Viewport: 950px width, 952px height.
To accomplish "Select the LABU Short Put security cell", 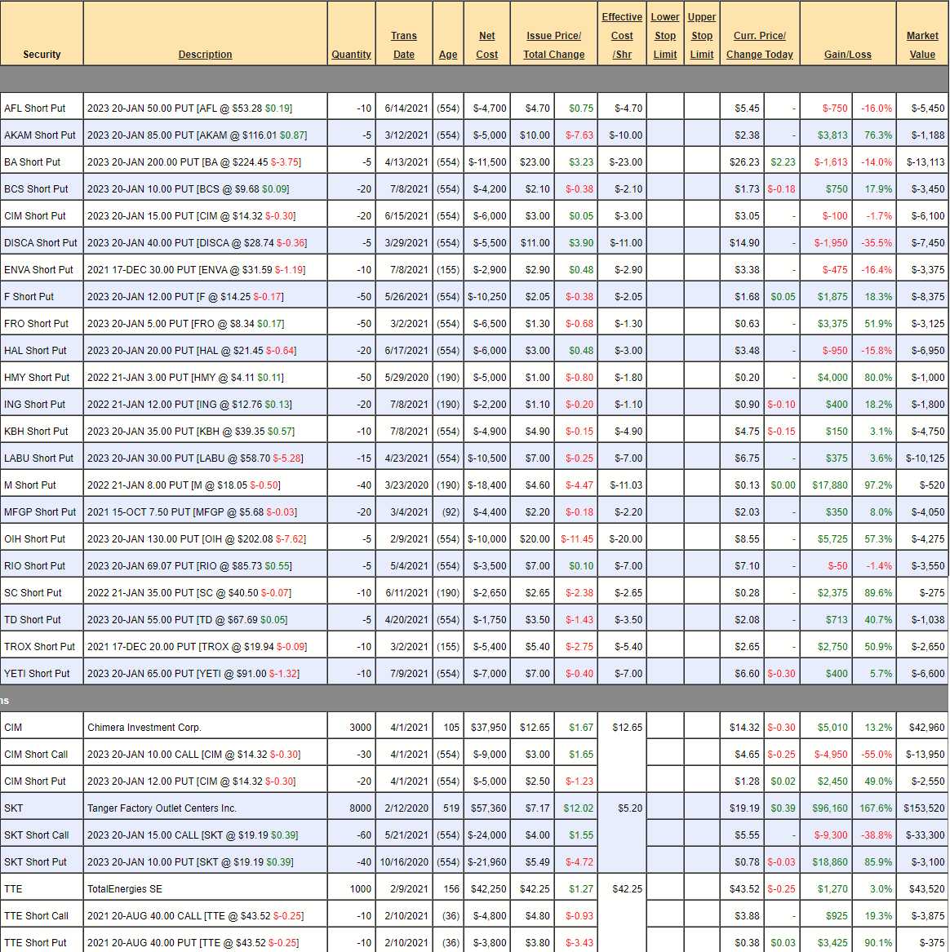I will [x=38, y=458].
